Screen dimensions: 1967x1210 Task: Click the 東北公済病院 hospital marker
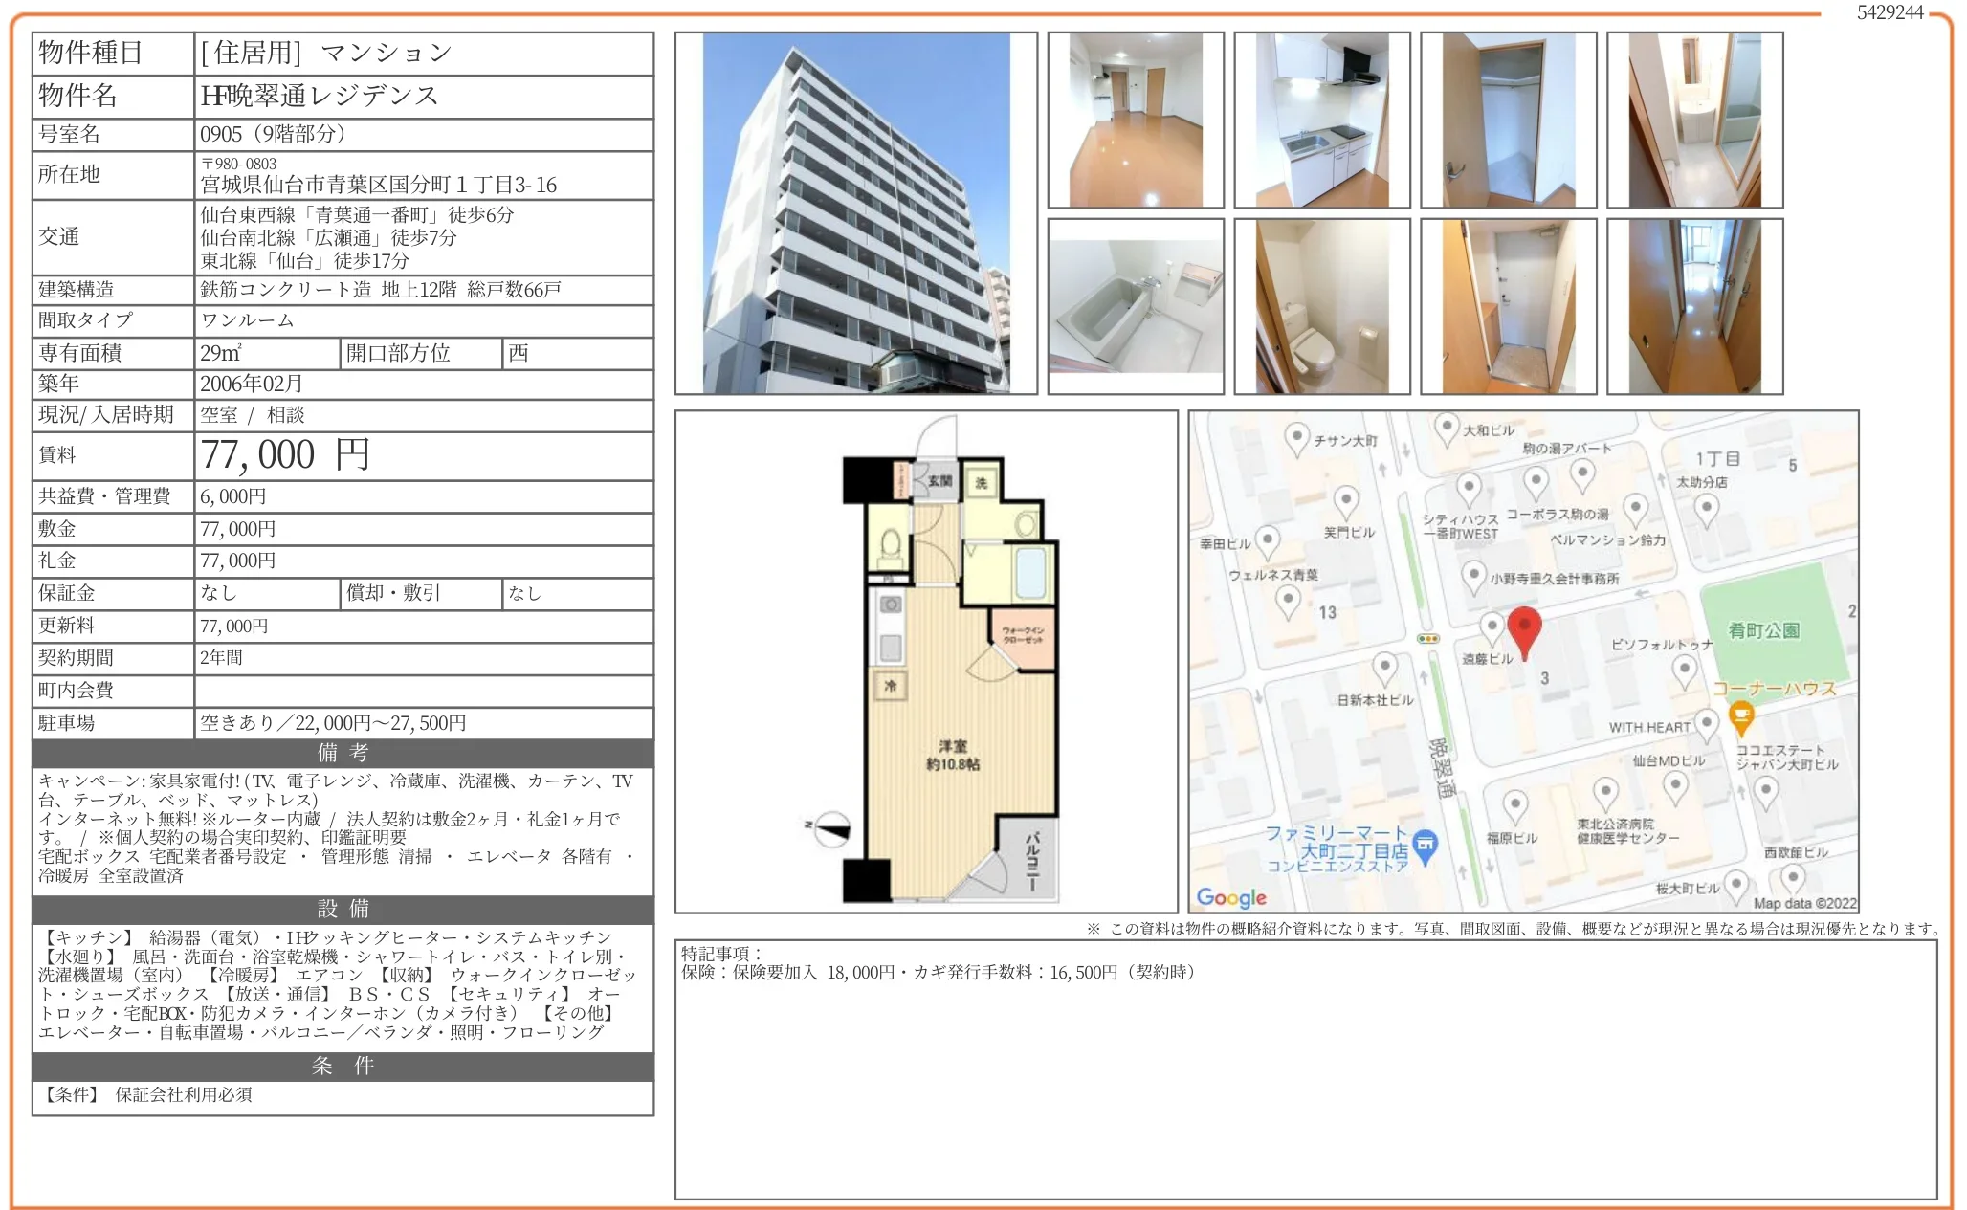point(1605,792)
